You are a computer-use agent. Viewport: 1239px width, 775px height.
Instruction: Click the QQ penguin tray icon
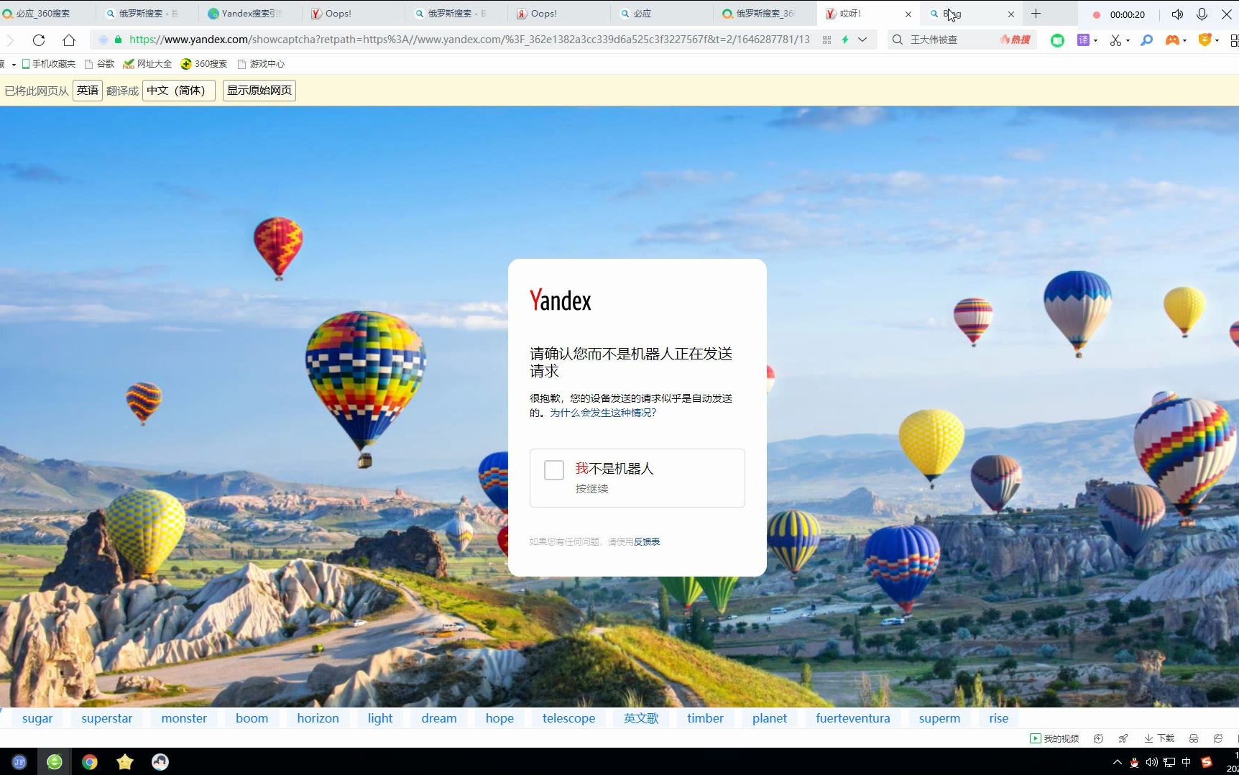1135,762
